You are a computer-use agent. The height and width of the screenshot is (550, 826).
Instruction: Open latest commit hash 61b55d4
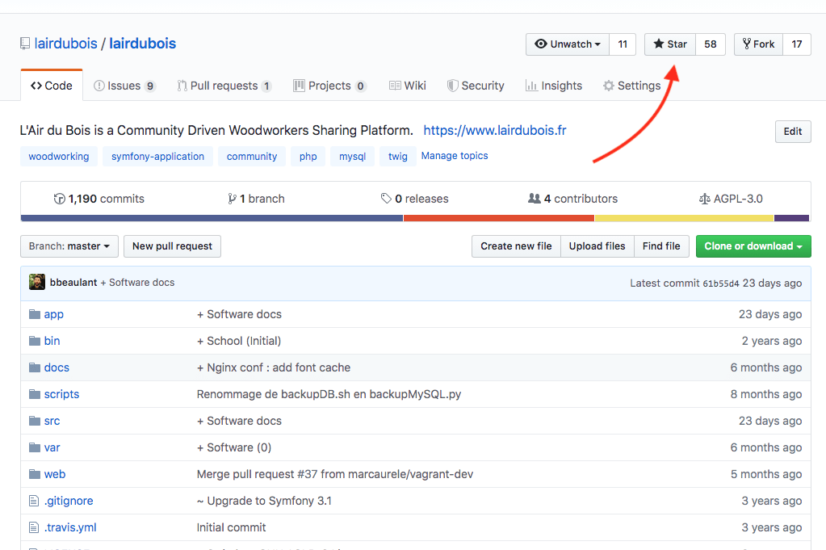[x=721, y=283]
